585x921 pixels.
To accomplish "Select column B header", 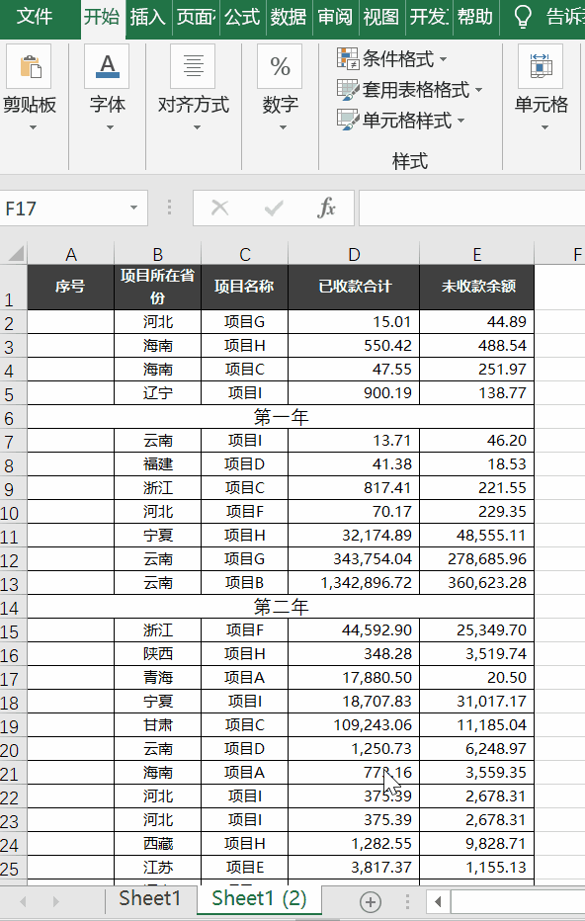I will pos(157,254).
